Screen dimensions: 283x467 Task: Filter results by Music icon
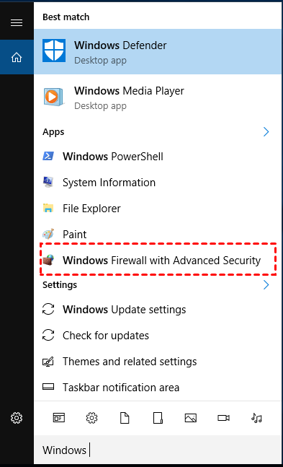[x=256, y=418]
